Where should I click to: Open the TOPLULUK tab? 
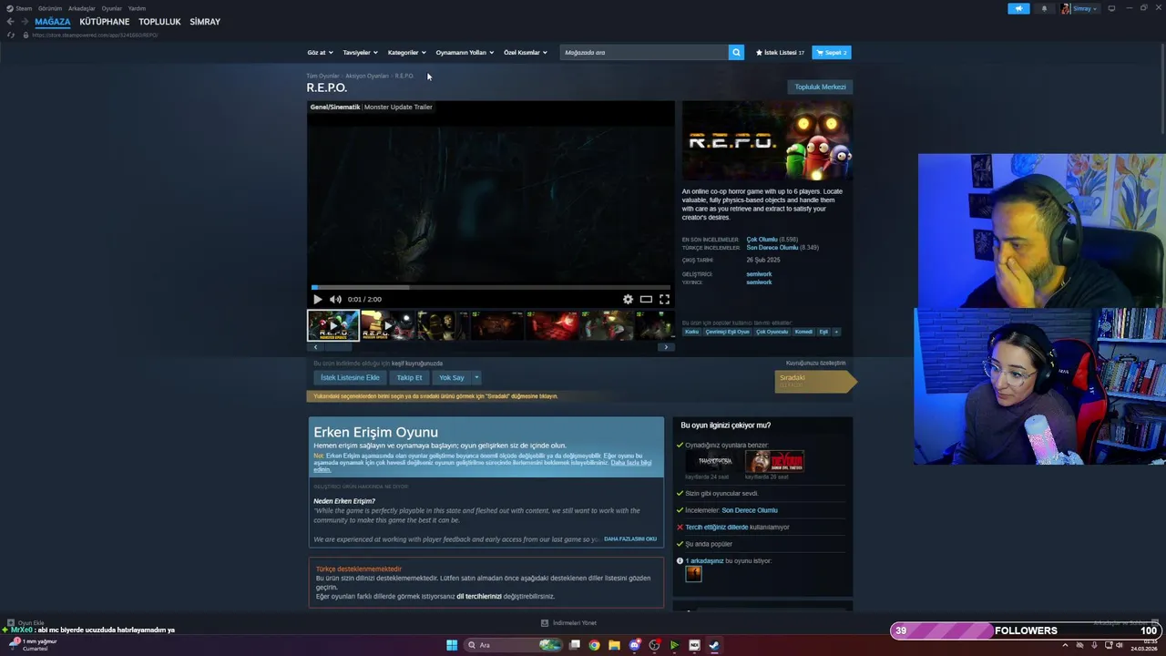[x=159, y=22]
